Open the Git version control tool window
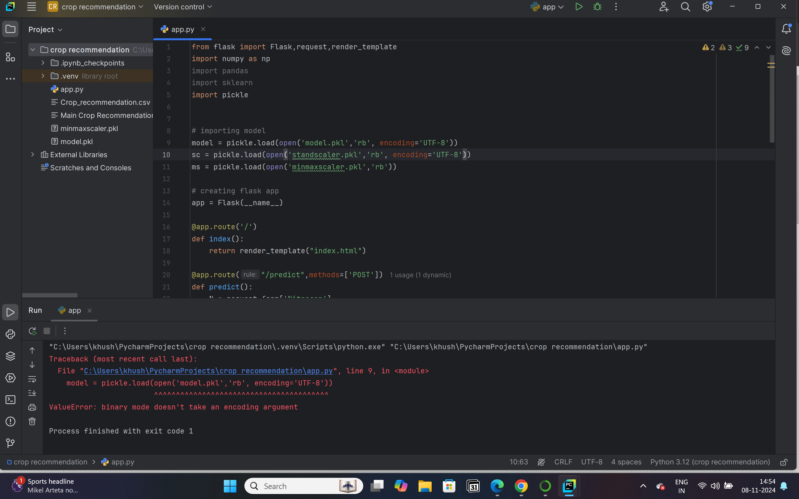The width and height of the screenshot is (799, 499). 10,443
